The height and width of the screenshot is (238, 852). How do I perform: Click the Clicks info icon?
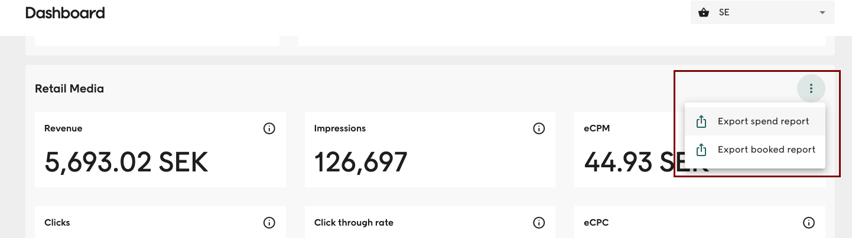pos(269,223)
